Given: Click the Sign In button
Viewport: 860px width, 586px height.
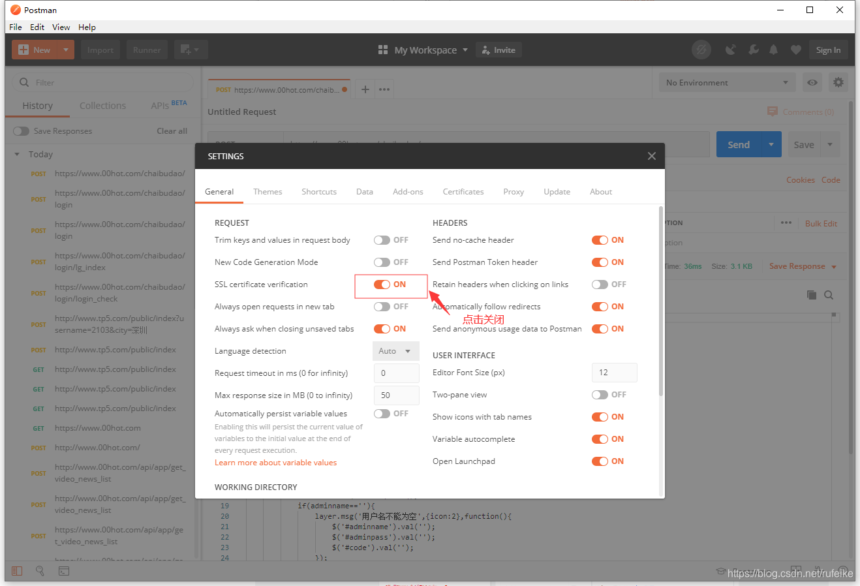Looking at the screenshot, I should tap(828, 50).
